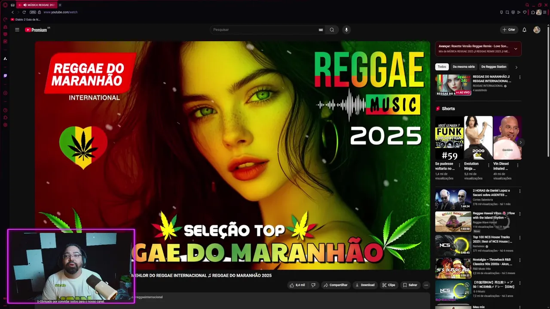The width and height of the screenshot is (550, 309).
Task: Click the search magnifier button
Action: pos(332,30)
